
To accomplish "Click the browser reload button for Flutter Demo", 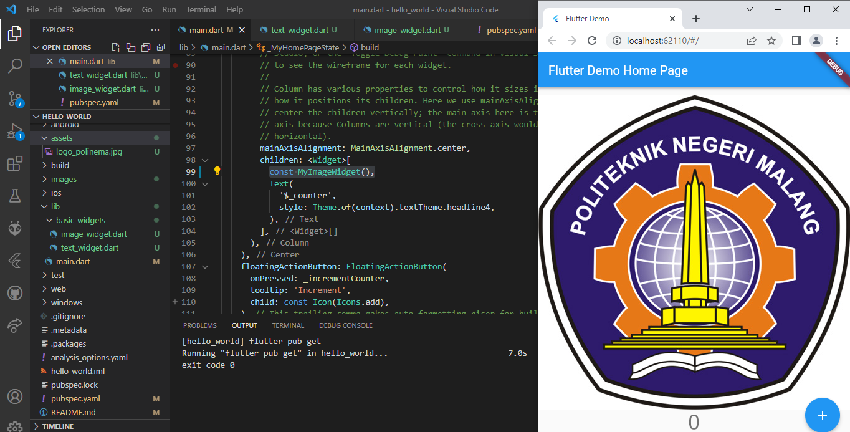I will (591, 40).
